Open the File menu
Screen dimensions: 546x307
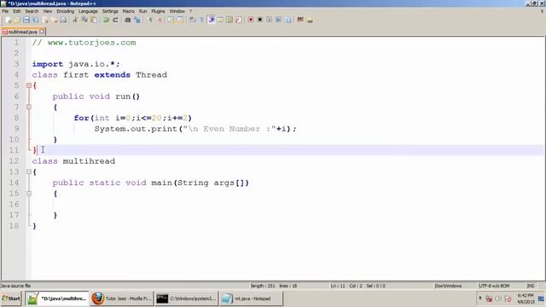[5, 11]
